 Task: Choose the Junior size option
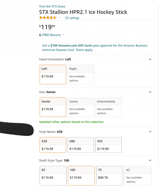point(81,107)
